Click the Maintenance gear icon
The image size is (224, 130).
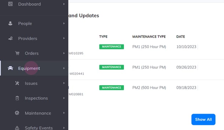[17, 113]
